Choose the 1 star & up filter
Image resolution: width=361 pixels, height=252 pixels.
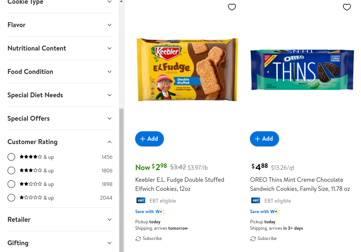click(x=11, y=198)
